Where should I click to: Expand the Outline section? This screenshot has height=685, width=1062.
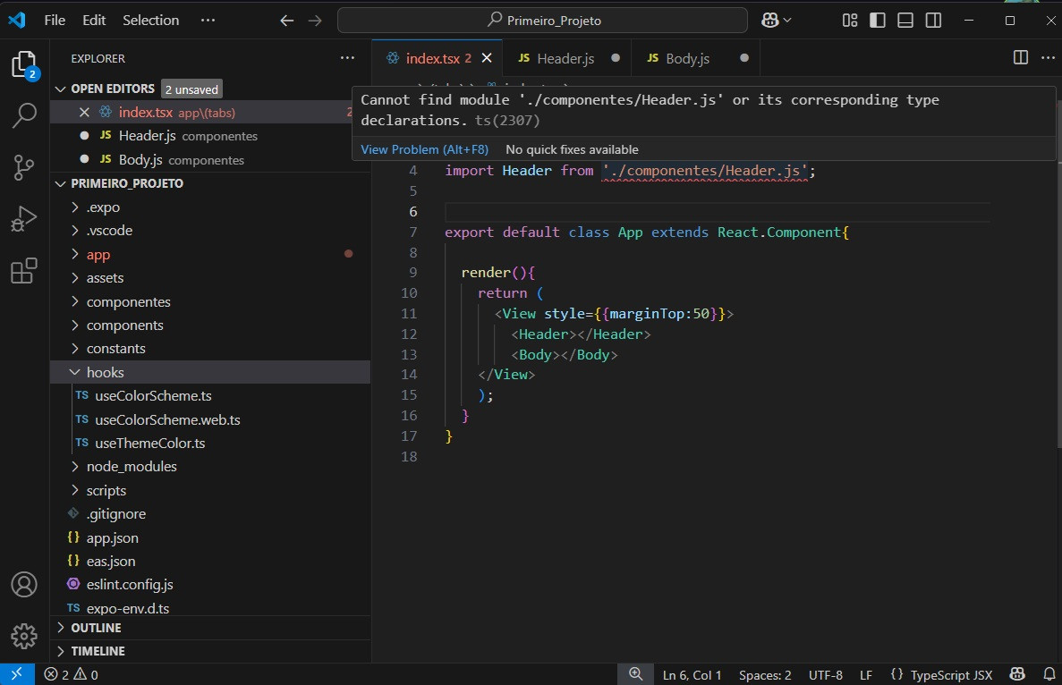(x=210, y=628)
